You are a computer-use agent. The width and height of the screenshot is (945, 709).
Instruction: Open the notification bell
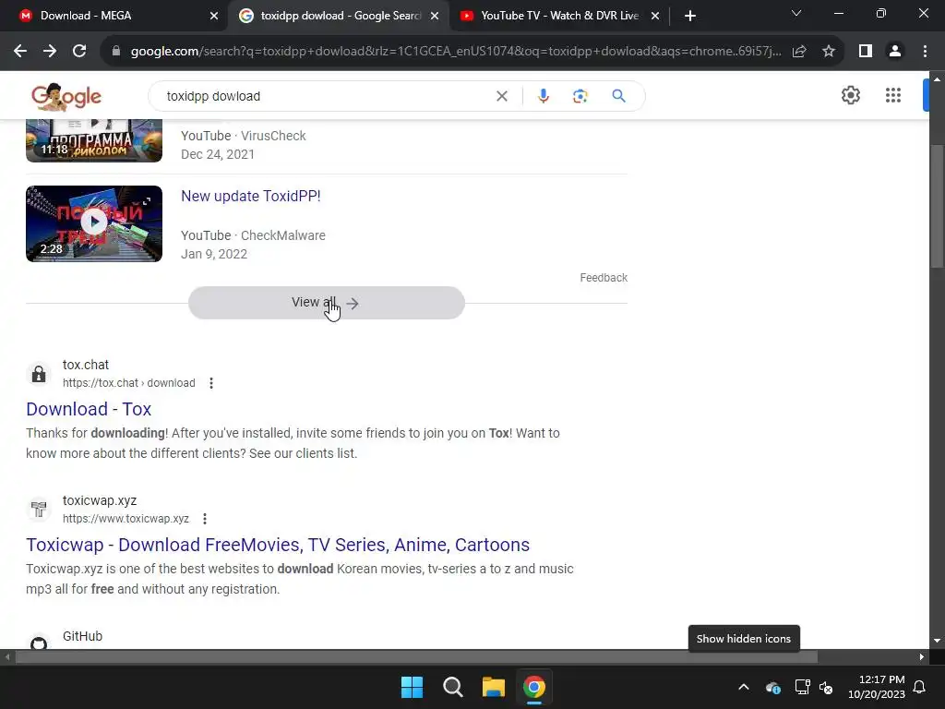tap(920, 687)
